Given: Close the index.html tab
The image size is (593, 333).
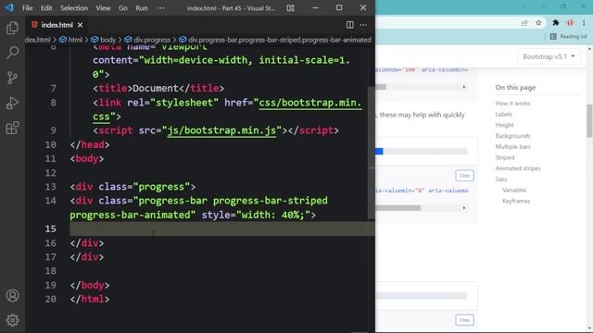Looking at the screenshot, I should click(x=81, y=25).
